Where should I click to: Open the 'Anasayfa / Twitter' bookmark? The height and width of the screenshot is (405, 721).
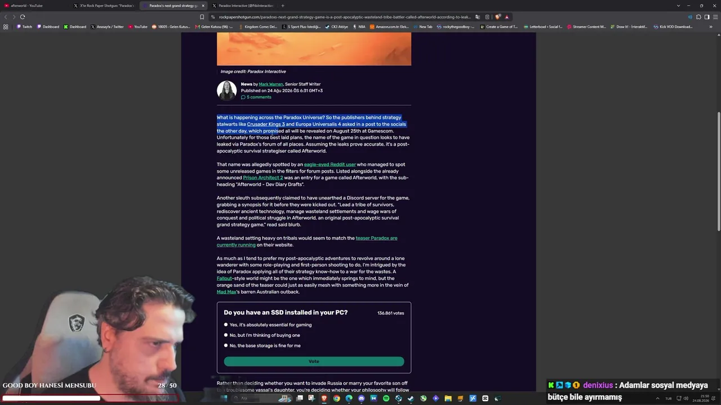click(107, 26)
